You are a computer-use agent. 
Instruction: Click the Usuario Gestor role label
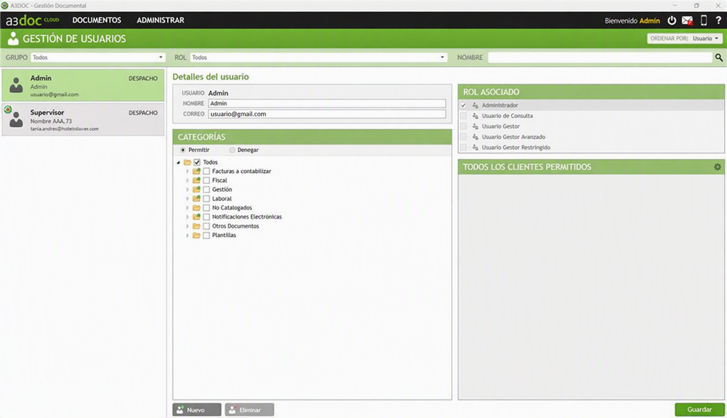click(501, 126)
